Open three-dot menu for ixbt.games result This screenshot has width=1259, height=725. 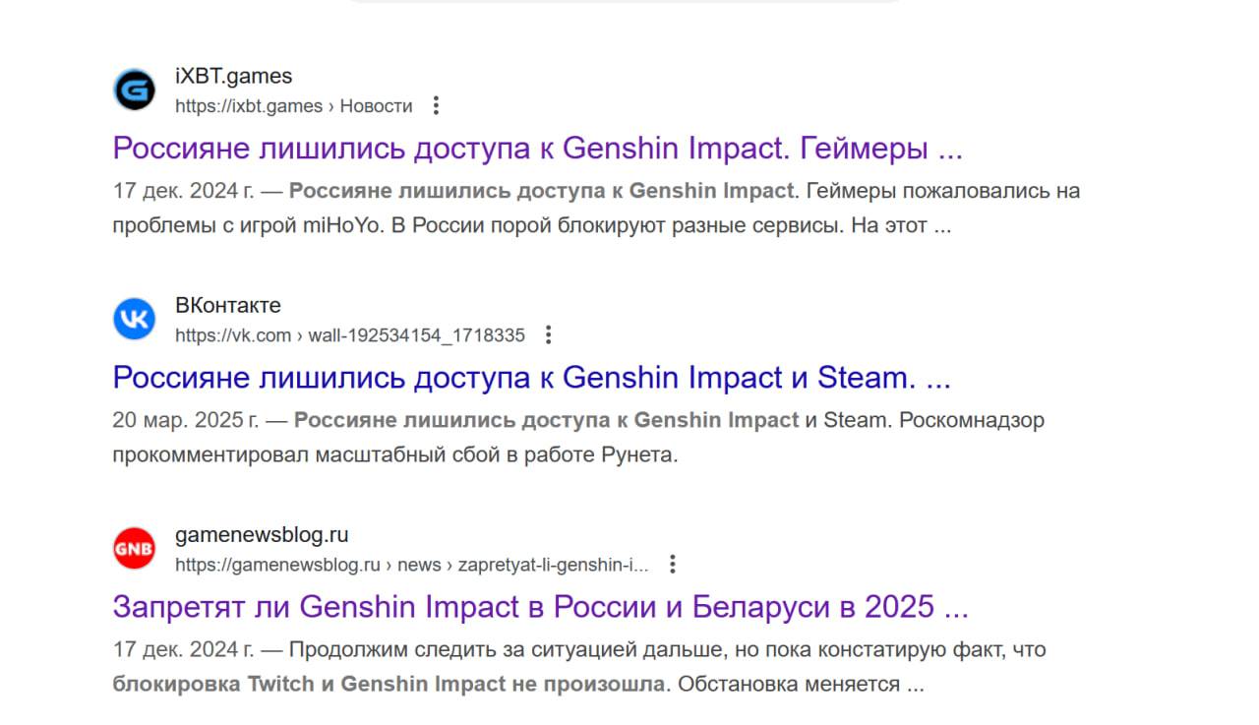pos(437,105)
